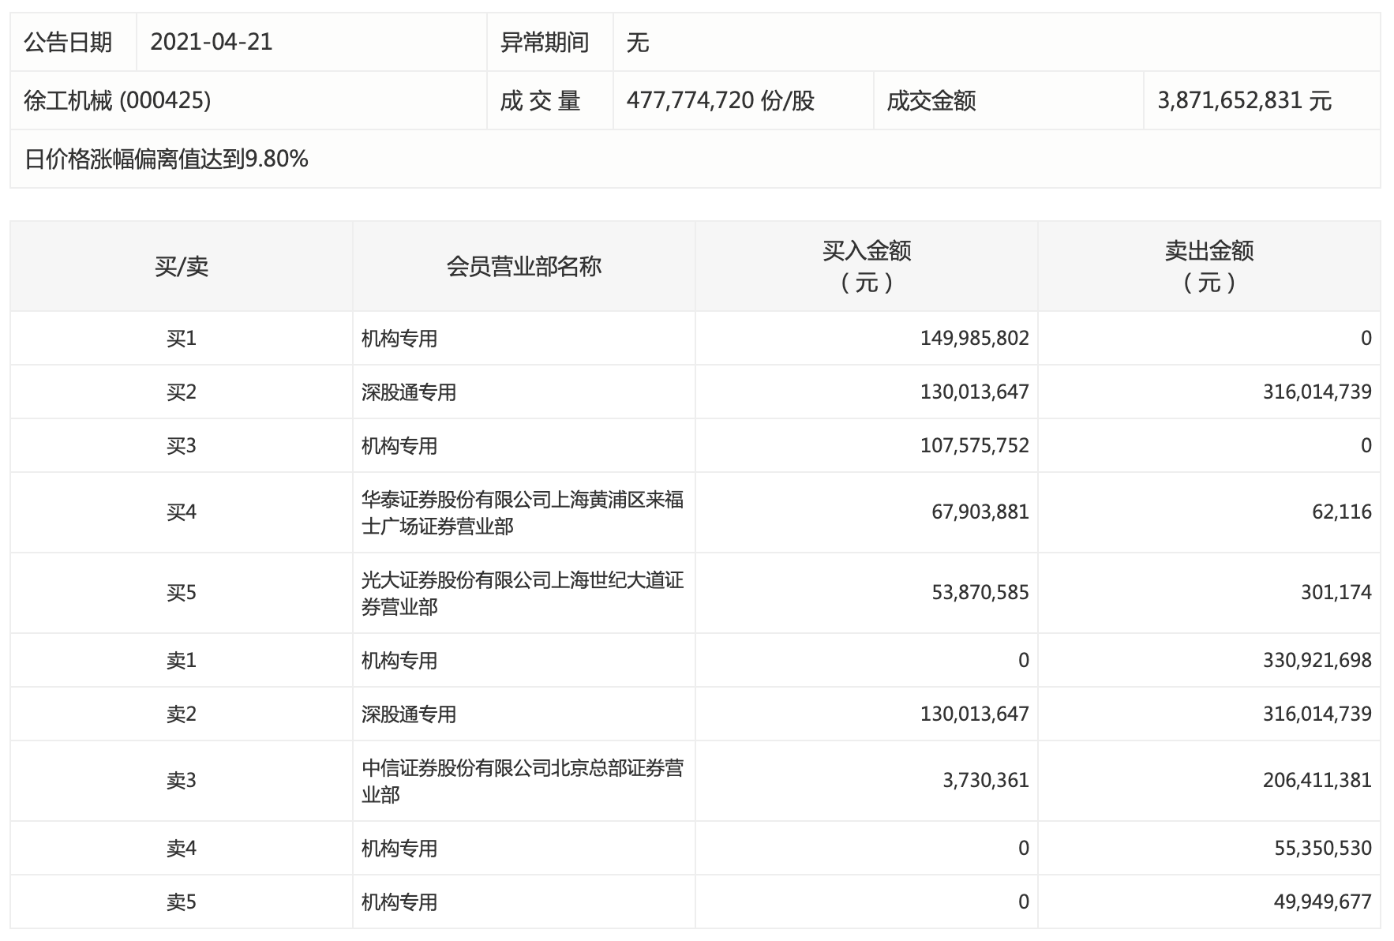Image resolution: width=1394 pixels, height=941 pixels.
Task: Select the 光大证券 上海世纪大道 branch name
Action: tap(522, 594)
